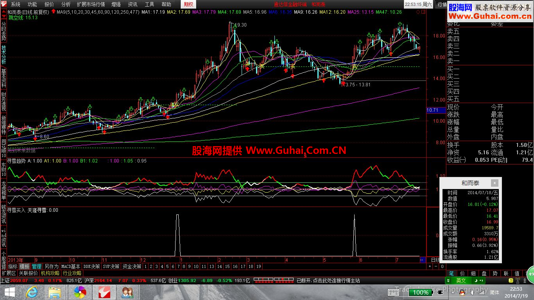The width and height of the screenshot is (534, 300).
Task: Click the yellow square icon in the status bar
Action: [511, 280]
